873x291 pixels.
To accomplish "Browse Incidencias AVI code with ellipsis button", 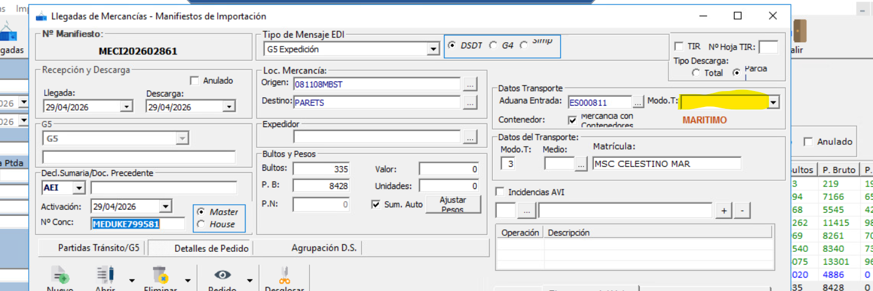I will click(526, 210).
